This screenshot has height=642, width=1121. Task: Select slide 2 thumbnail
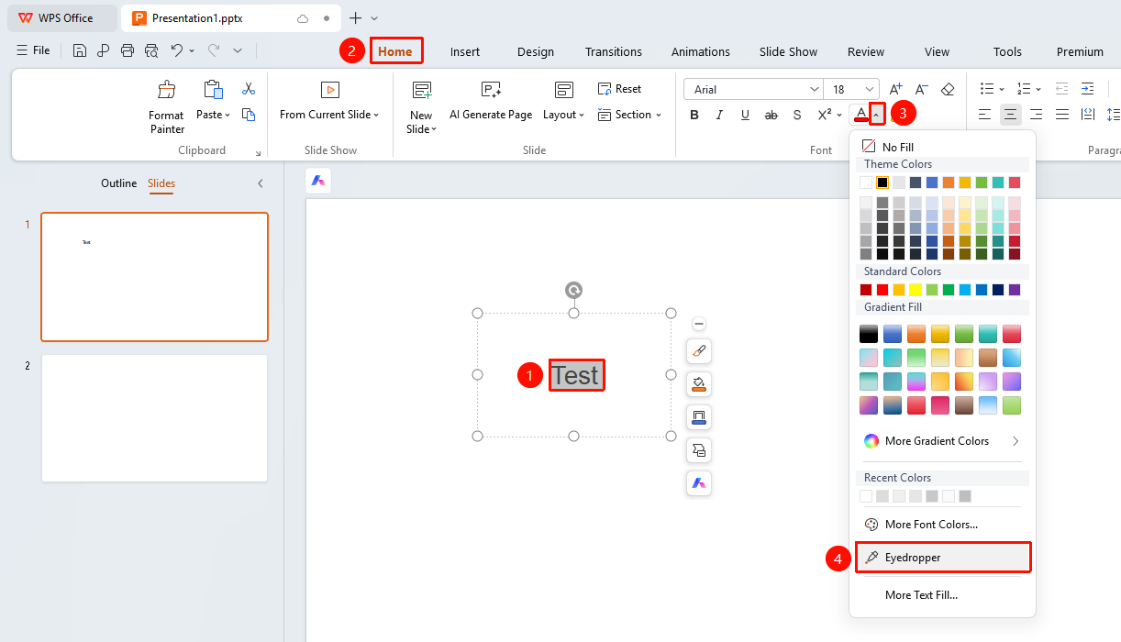click(x=154, y=418)
